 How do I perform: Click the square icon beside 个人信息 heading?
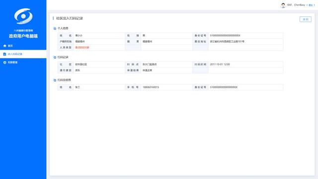[55, 29]
